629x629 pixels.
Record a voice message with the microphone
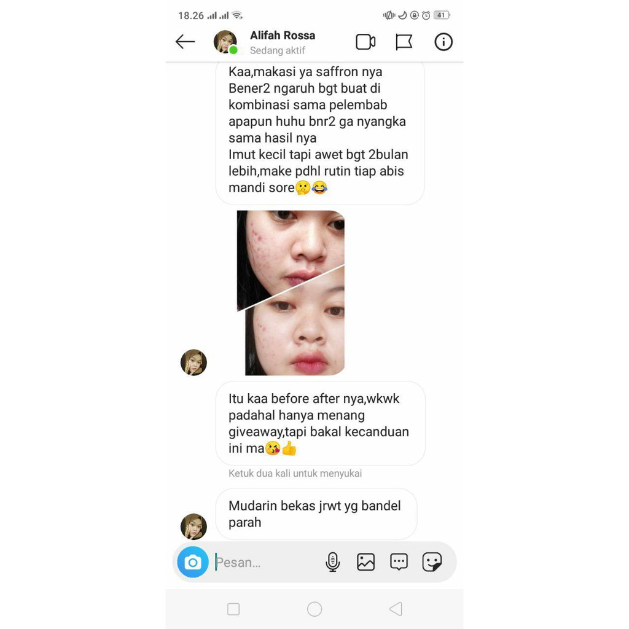coord(332,562)
